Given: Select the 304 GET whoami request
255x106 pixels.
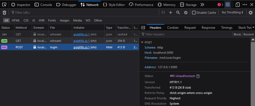Looking at the screenshot, I should 69,34.
